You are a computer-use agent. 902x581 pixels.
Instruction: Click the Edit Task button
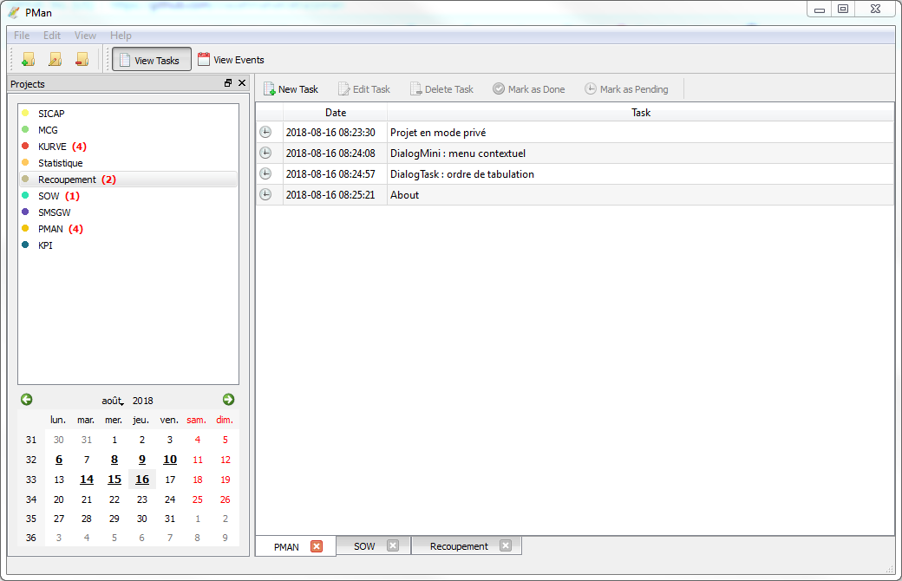tap(364, 89)
